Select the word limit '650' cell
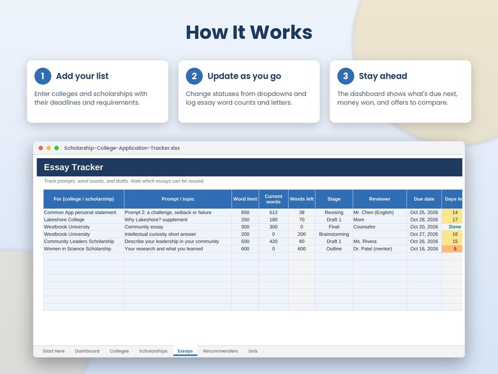498x374 pixels. 245,212
